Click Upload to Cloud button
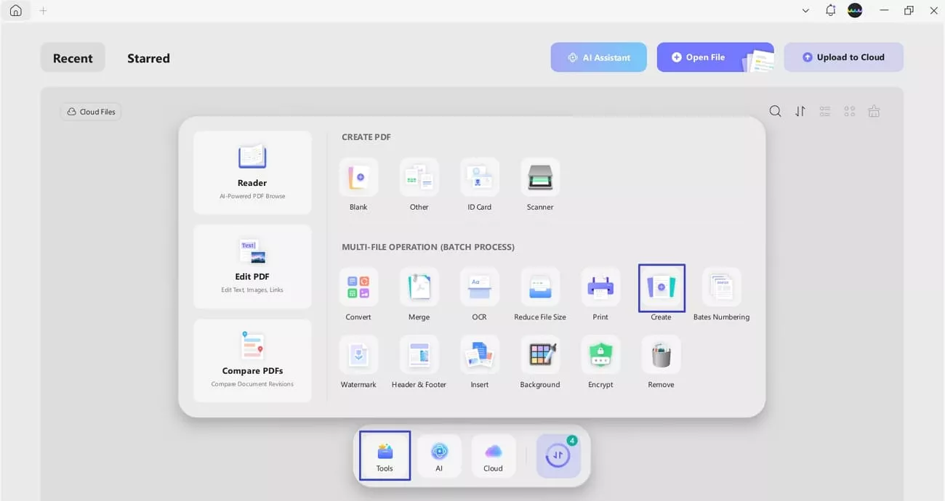This screenshot has width=945, height=501. pos(844,57)
